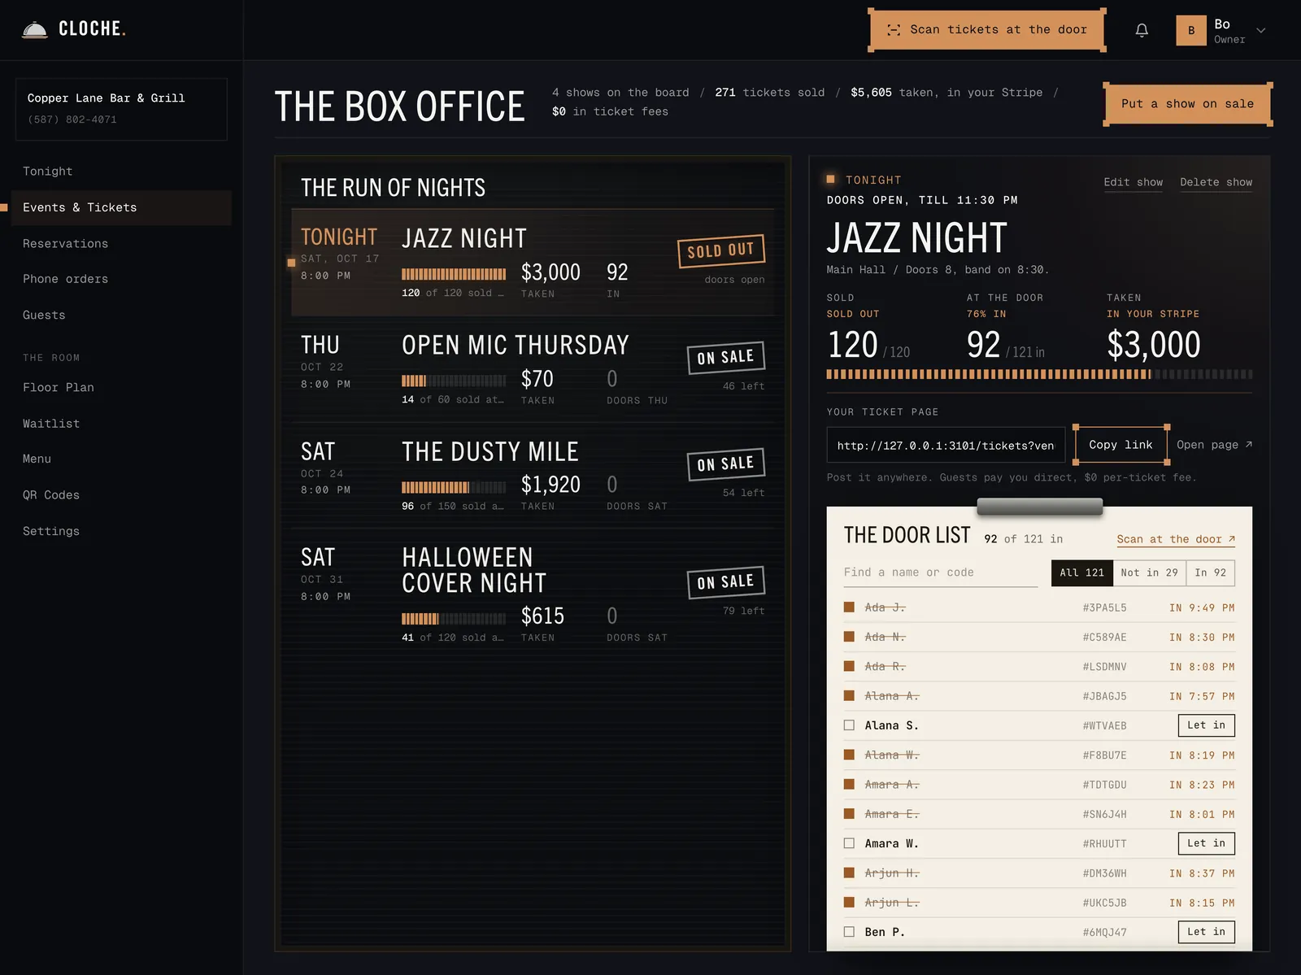Show All 121 guests tab
Screen dimensions: 1301x975
click(x=1082, y=572)
